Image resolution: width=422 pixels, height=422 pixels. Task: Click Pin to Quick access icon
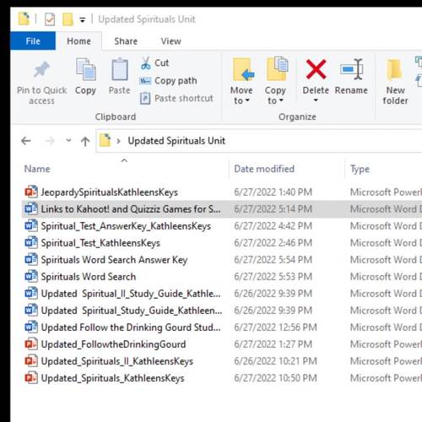pos(41,69)
